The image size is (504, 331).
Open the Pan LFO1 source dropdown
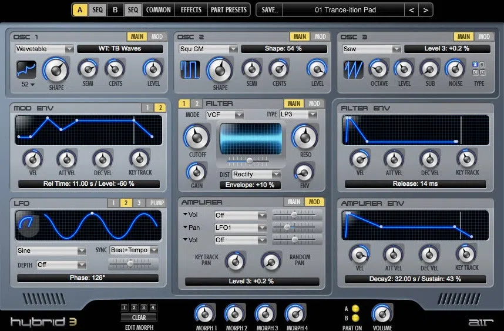click(x=240, y=228)
